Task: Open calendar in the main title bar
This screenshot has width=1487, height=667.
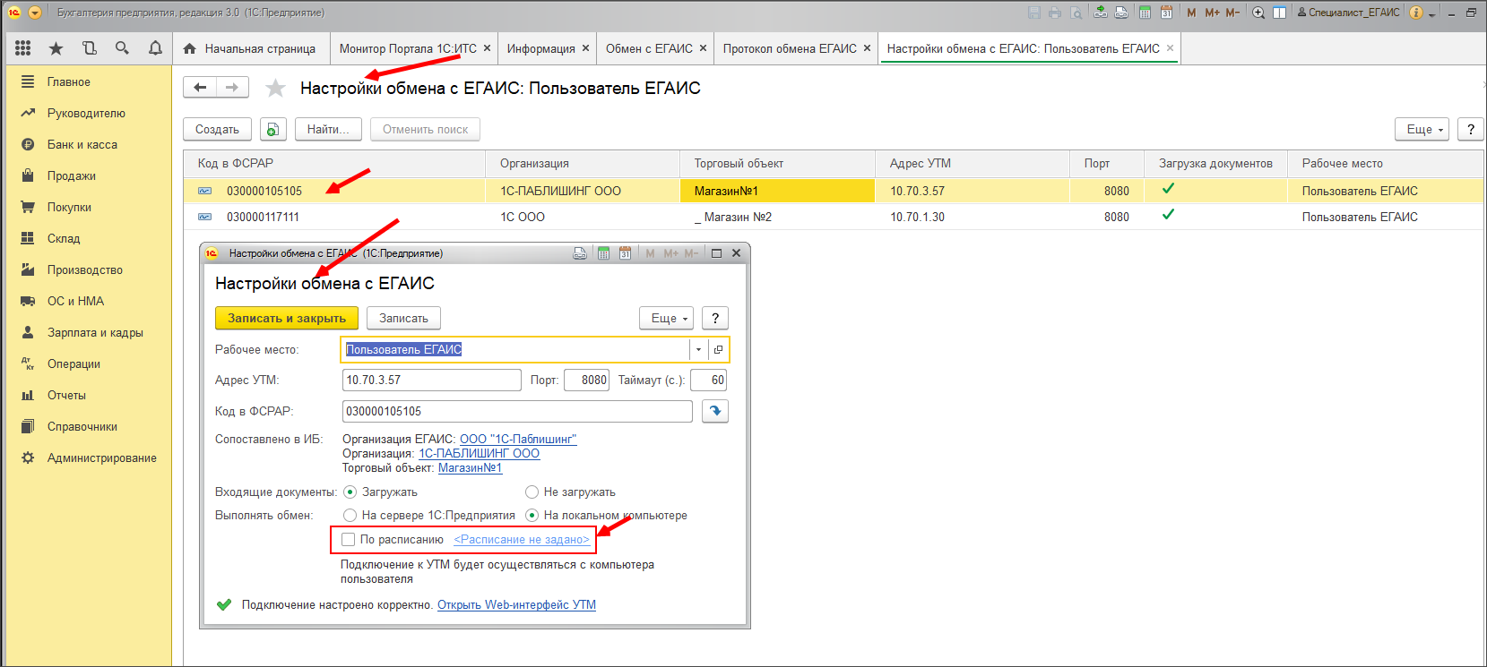Action: coord(1166,13)
